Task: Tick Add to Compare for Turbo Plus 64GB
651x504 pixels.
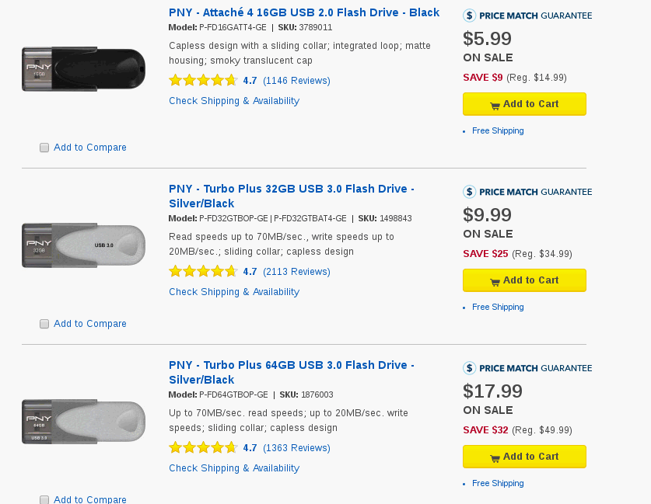Action: click(x=44, y=499)
